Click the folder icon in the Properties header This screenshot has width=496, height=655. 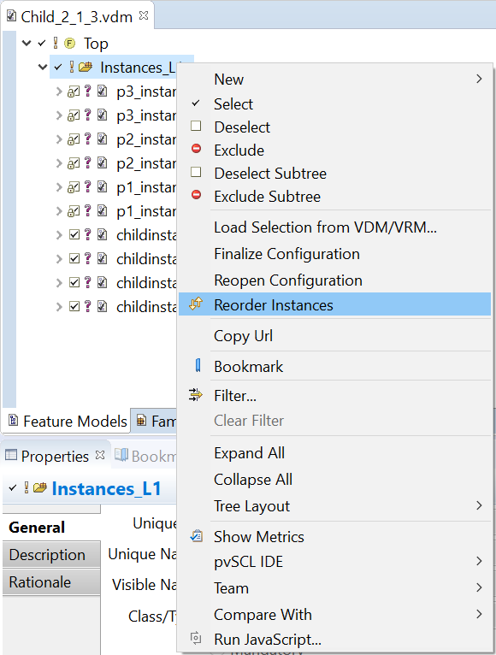(40, 487)
